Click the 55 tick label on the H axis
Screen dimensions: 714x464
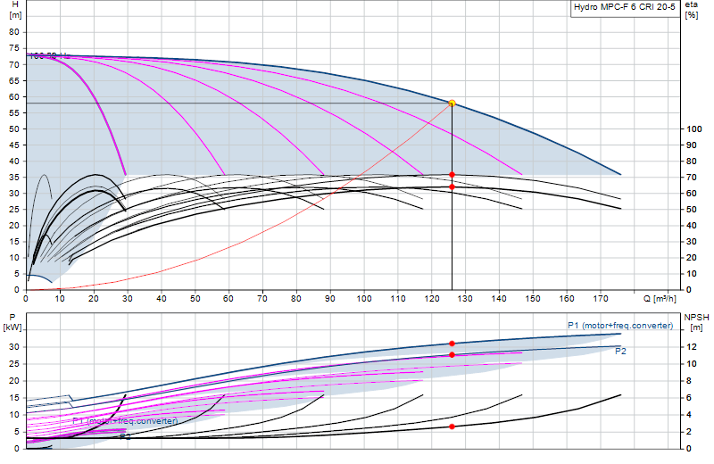coord(14,113)
